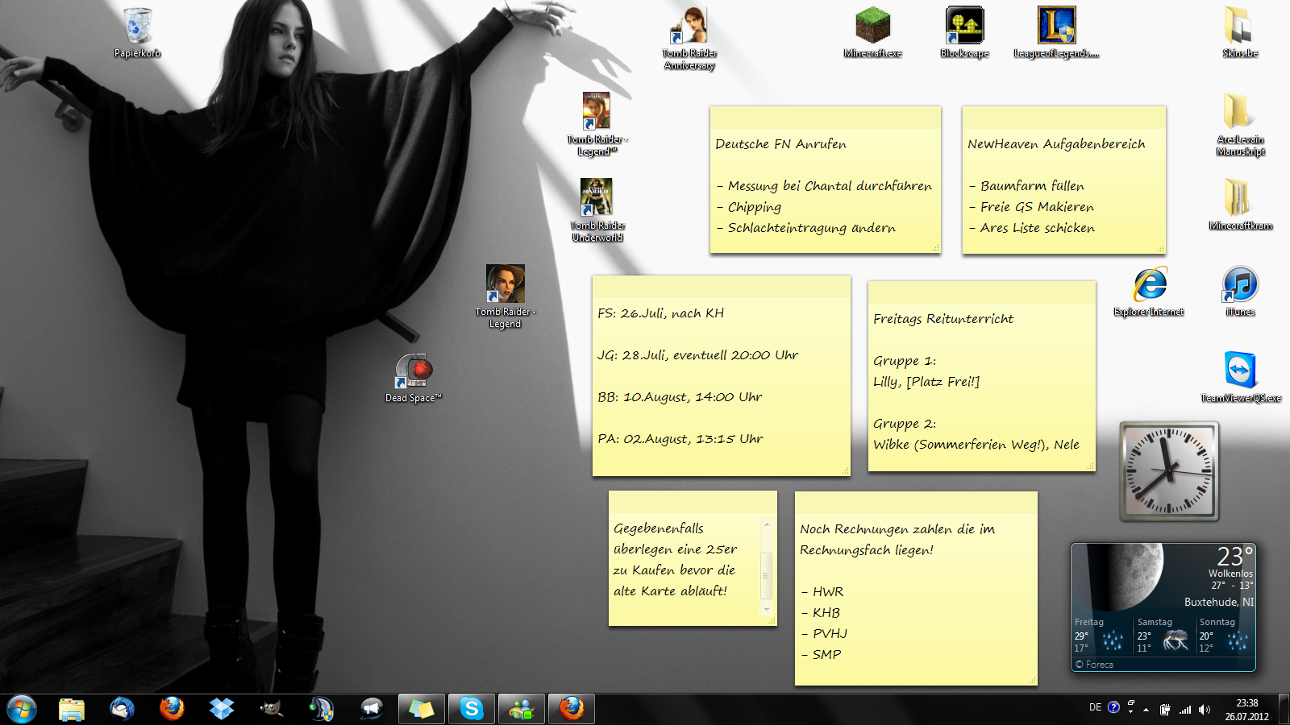Open the Dead Space shortcut

pos(414,372)
